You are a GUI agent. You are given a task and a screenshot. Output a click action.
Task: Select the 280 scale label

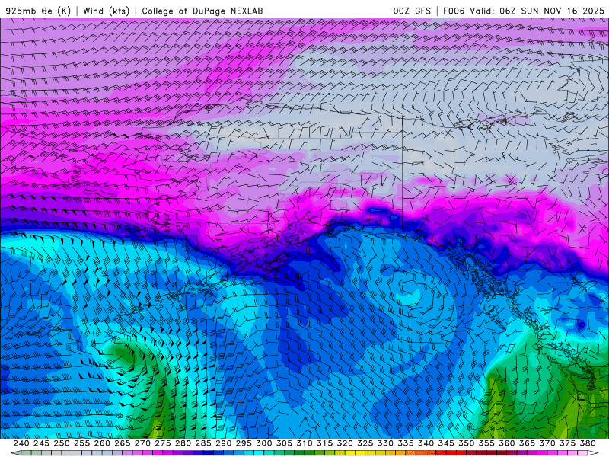[x=183, y=443]
